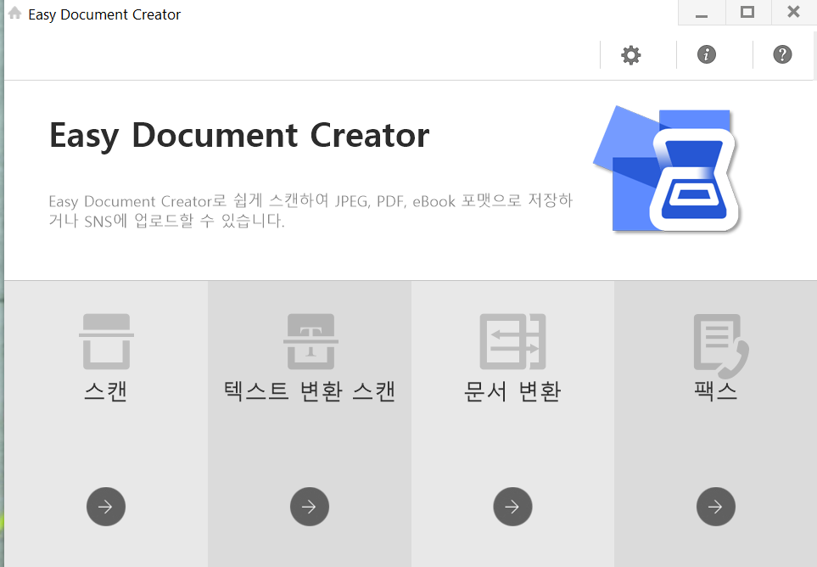Click the home icon in title bar
This screenshot has width=817, height=567.
(x=14, y=14)
